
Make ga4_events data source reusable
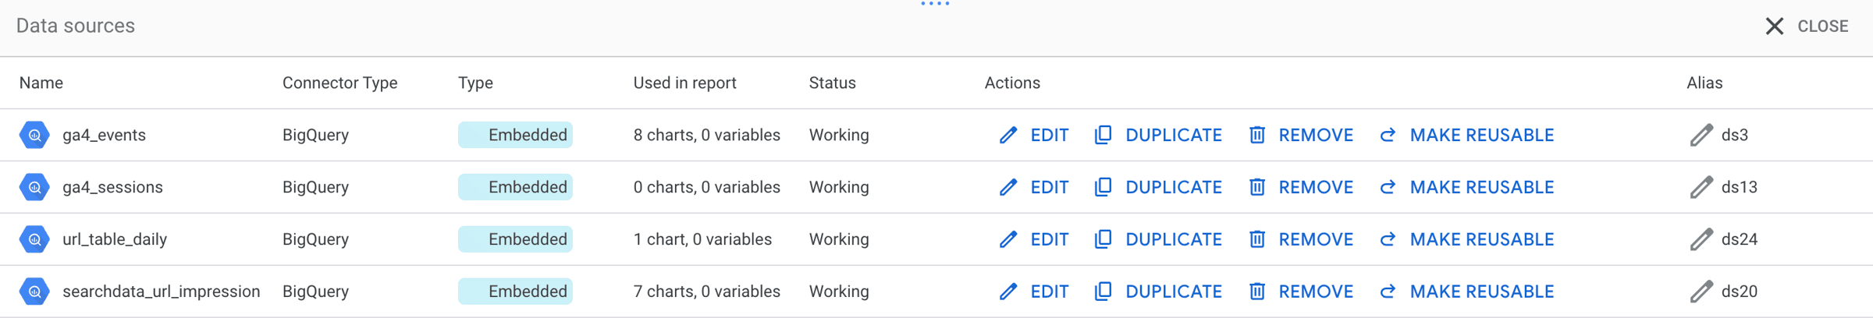tap(1467, 135)
